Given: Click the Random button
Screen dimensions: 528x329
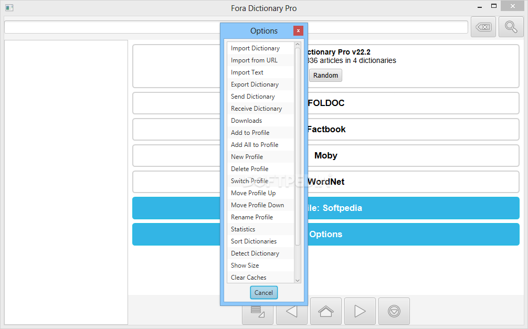Looking at the screenshot, I should pyautogui.click(x=325, y=76).
